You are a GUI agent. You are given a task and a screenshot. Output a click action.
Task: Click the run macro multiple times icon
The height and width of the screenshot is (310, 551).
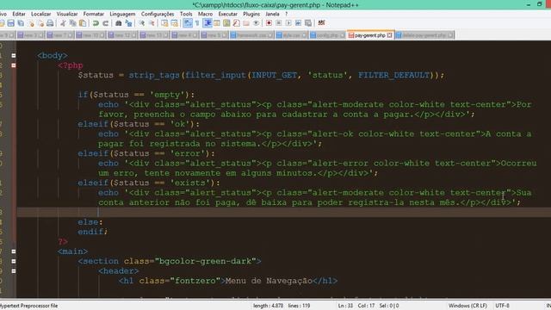pos(299,23)
